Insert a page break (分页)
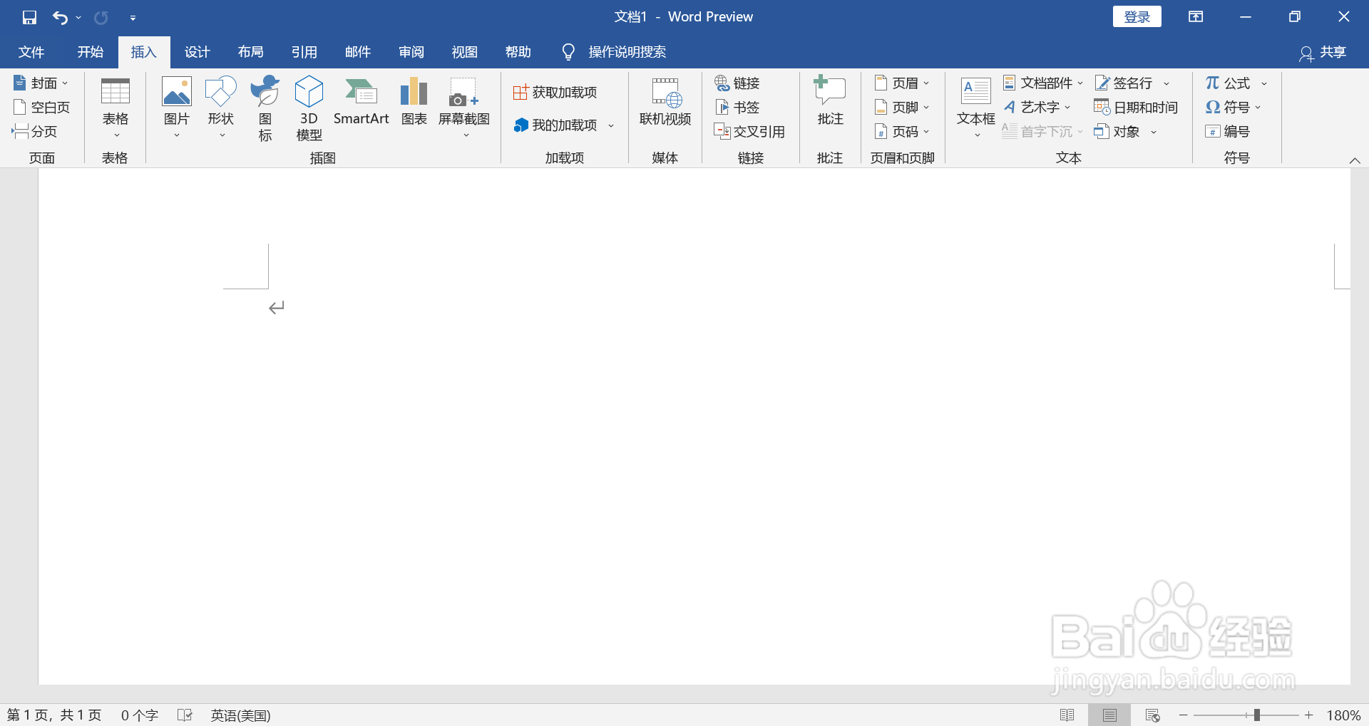 pyautogui.click(x=34, y=132)
